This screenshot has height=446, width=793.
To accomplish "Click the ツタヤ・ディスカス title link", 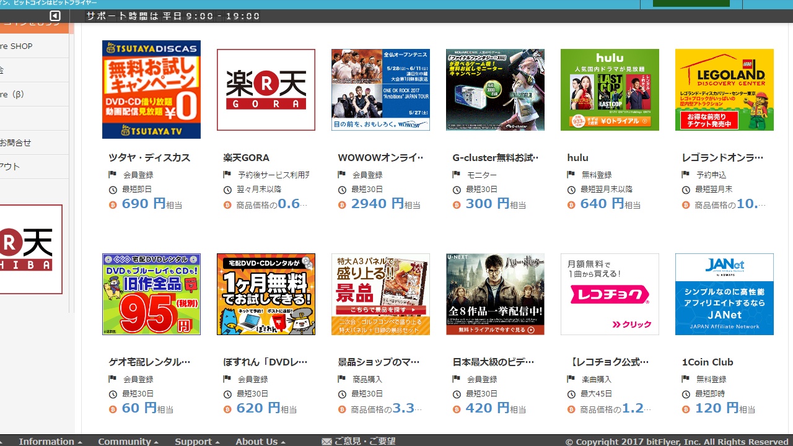I will point(149,158).
